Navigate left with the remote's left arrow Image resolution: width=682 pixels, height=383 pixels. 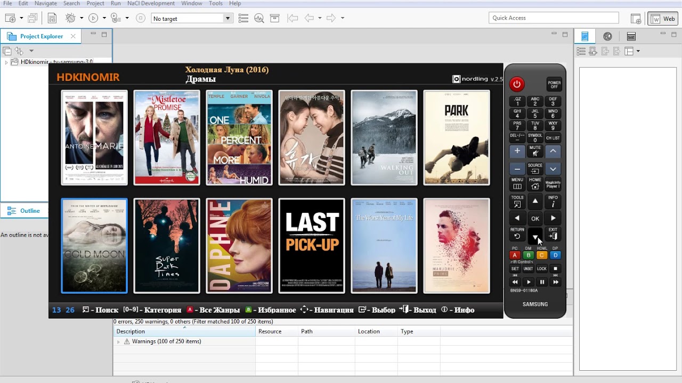point(517,218)
